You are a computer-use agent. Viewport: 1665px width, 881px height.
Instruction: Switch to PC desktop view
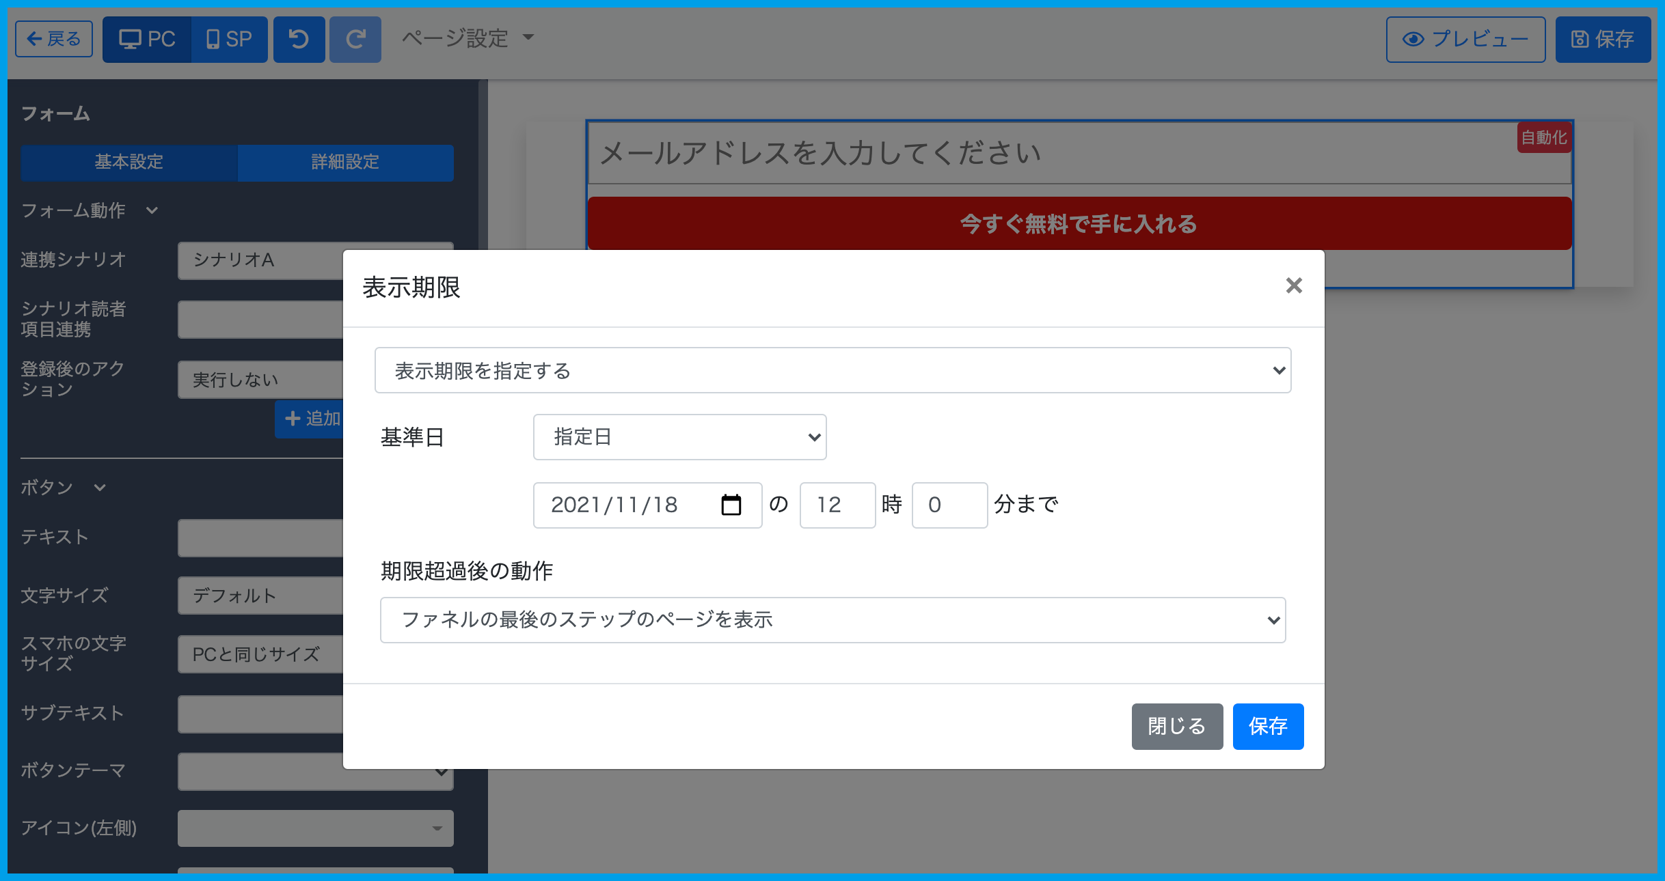(x=147, y=39)
